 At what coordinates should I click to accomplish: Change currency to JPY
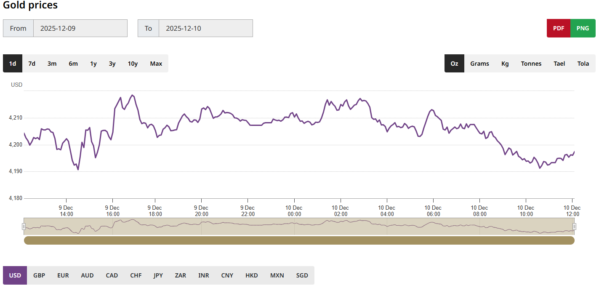tap(158, 275)
